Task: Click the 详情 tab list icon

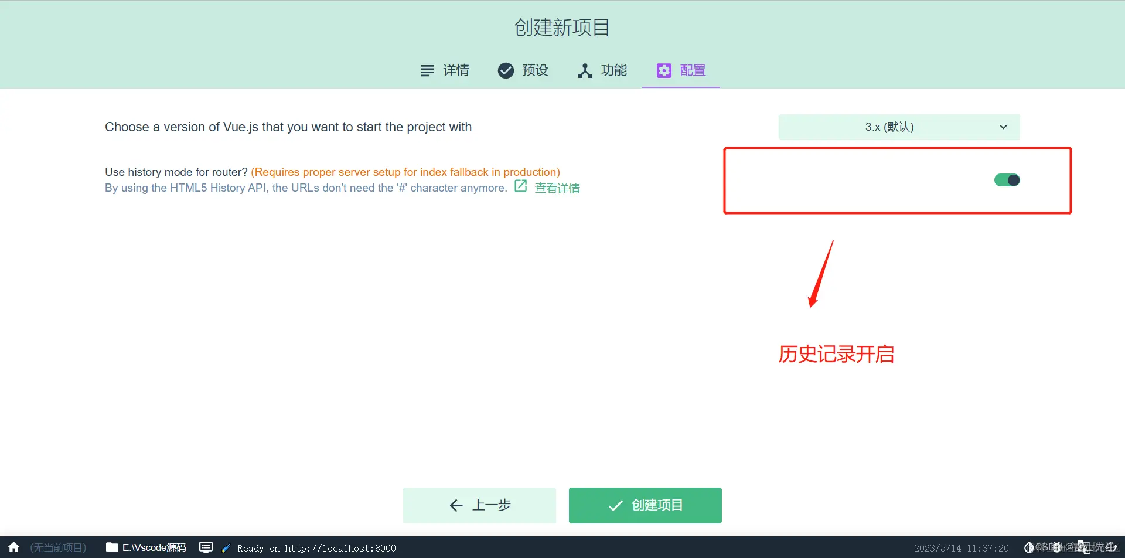Action: (427, 70)
